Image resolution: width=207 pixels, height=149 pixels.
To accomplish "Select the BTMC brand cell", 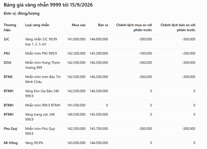I will [8, 77].
